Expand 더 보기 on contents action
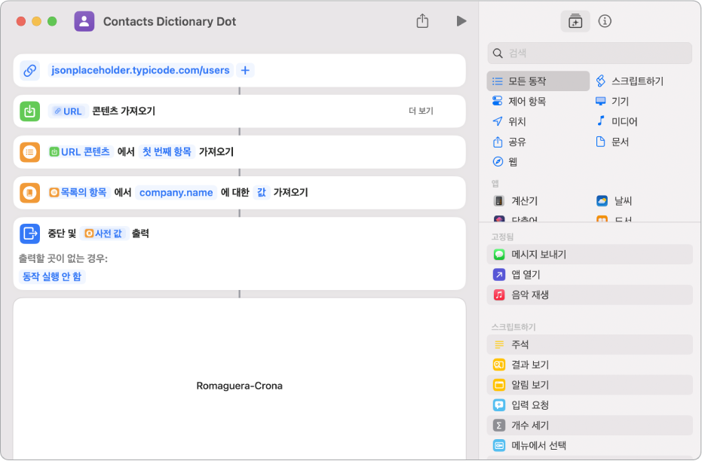Image resolution: width=702 pixels, height=461 pixels. click(421, 111)
